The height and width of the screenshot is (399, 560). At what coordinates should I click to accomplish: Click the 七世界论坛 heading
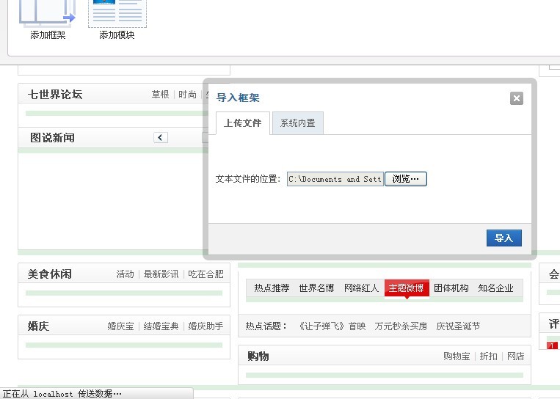pos(55,95)
